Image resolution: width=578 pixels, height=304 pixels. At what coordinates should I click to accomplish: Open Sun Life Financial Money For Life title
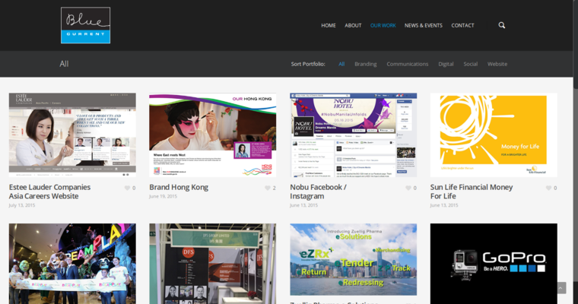point(472,192)
